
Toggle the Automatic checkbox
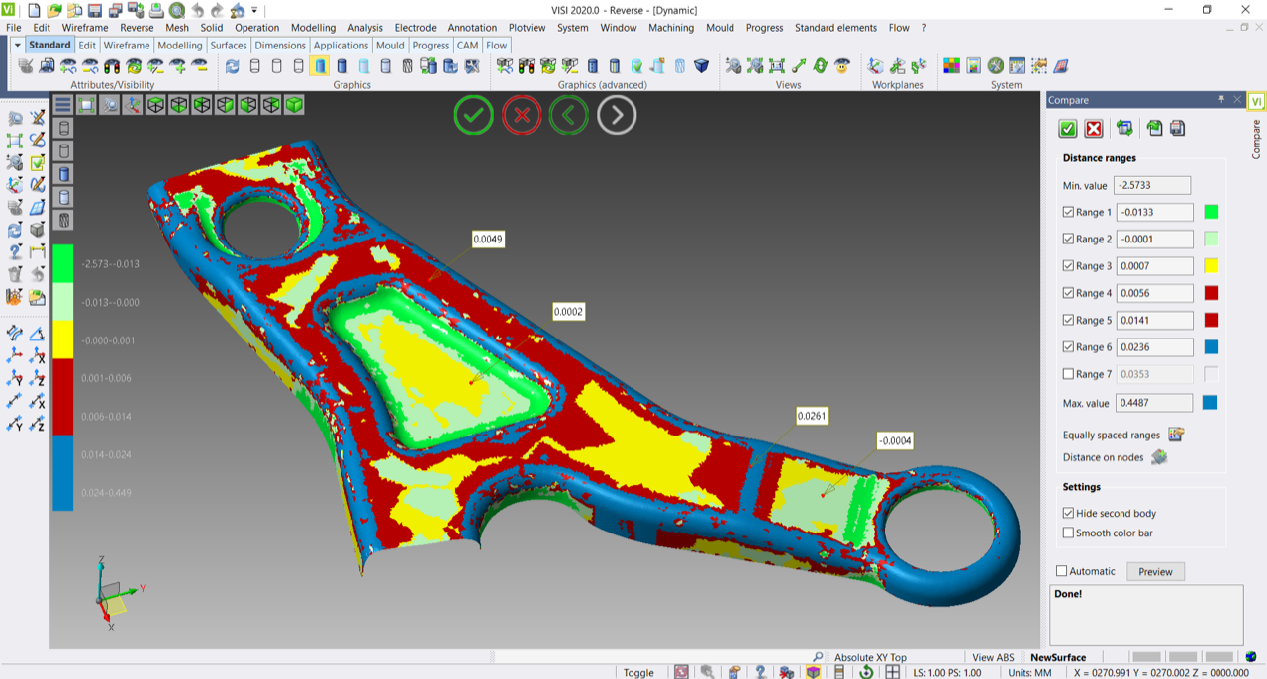click(x=1062, y=571)
